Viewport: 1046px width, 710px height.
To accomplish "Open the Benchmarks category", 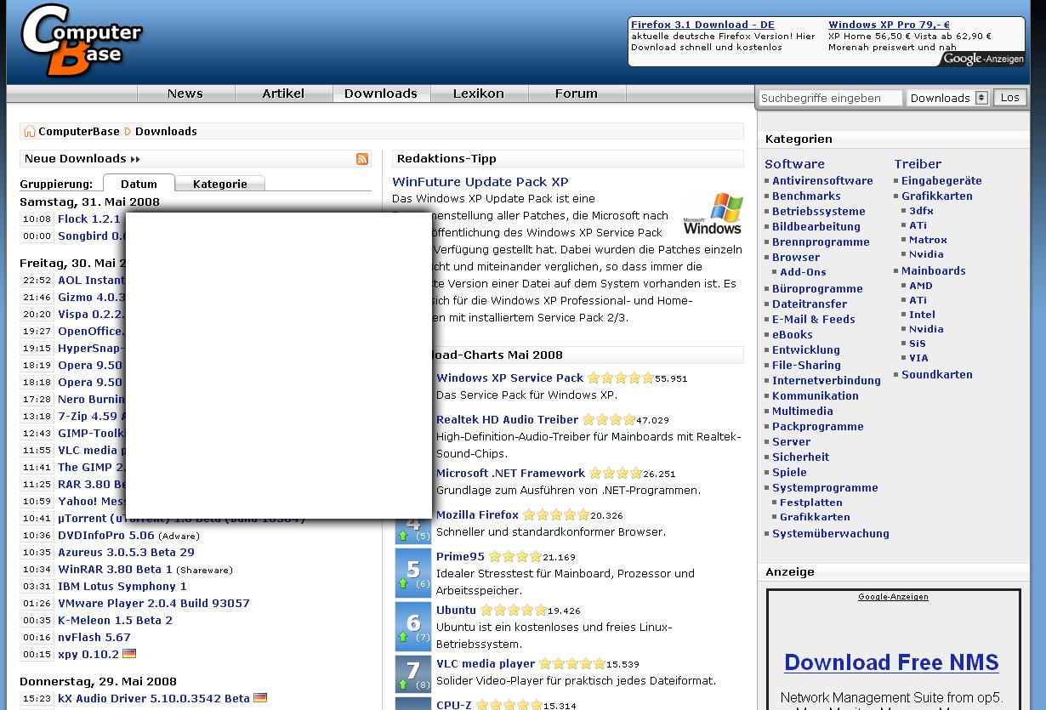I will click(x=806, y=196).
